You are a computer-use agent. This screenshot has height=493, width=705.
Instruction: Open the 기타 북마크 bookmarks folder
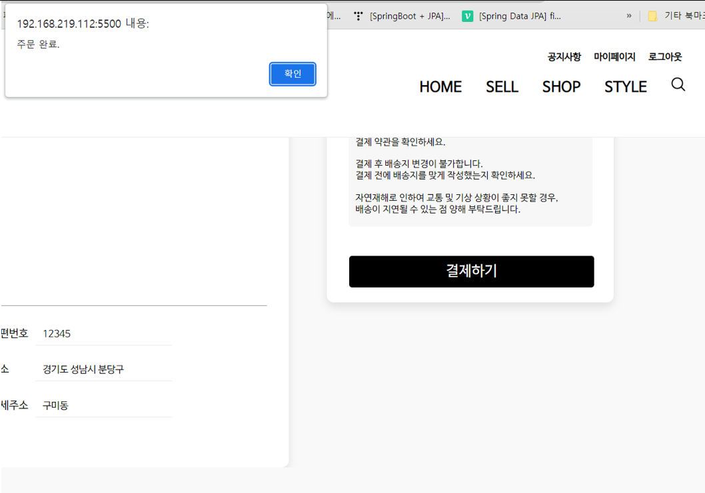681,15
